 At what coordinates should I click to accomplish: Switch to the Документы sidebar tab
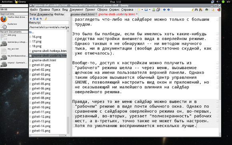coord(45,14)
